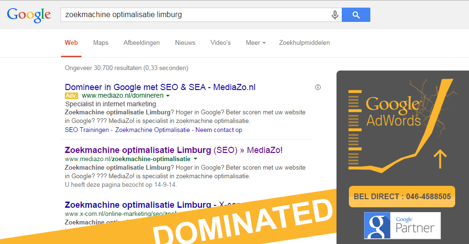Open the SEO Trainingen sitelink
The image size is (469, 244).
[87, 130]
